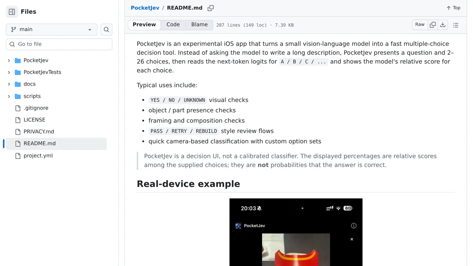Click the git branch icon
Screen dimensions: 473x266
point(14,29)
